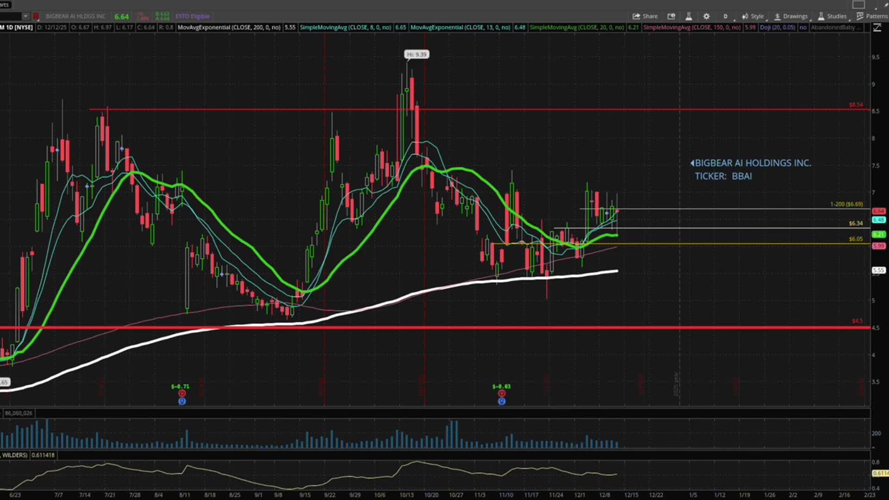The image size is (889, 500).
Task: Click the Share button
Action: pos(645,16)
